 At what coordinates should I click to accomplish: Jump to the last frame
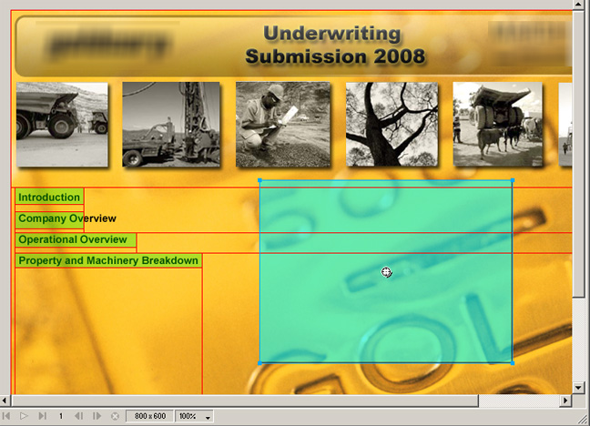pos(42,416)
